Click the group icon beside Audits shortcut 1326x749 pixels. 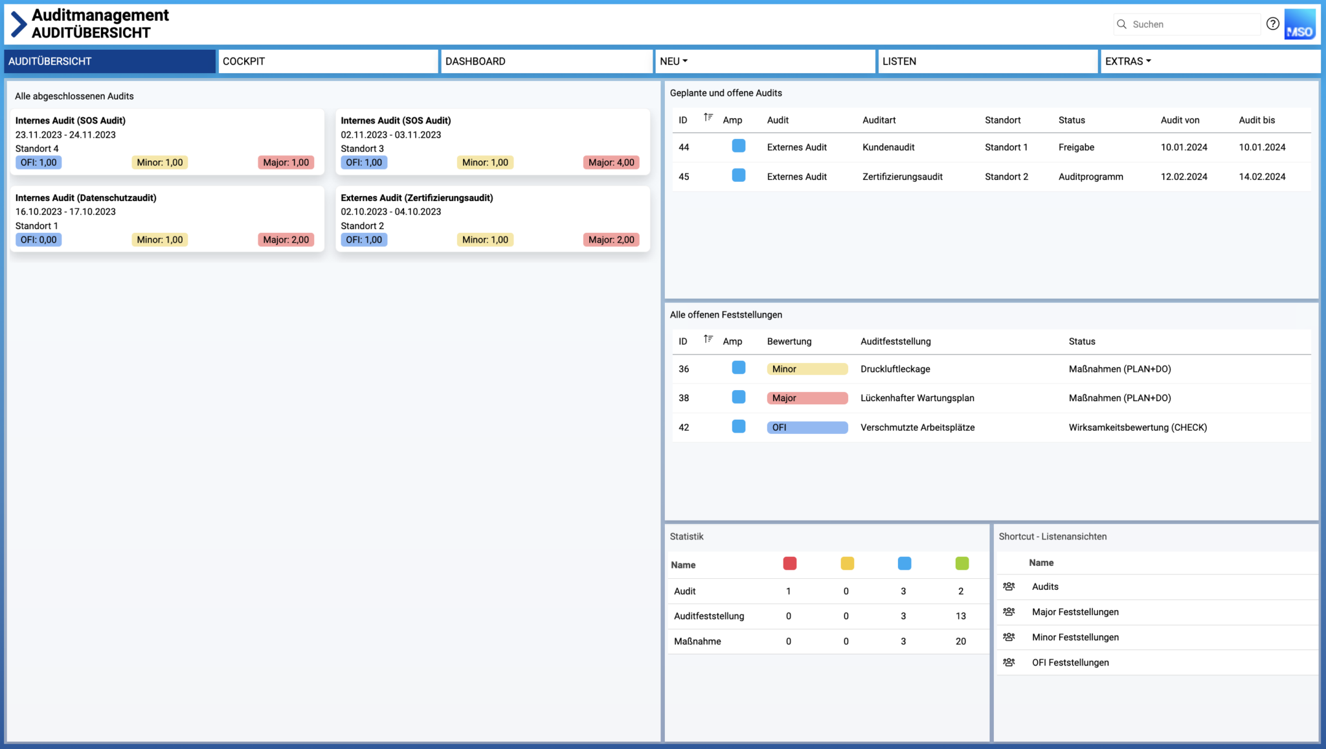(x=1009, y=587)
